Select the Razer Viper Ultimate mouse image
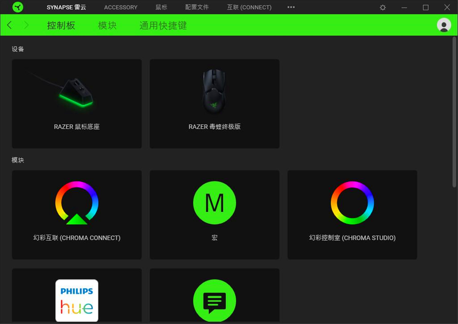 click(214, 91)
